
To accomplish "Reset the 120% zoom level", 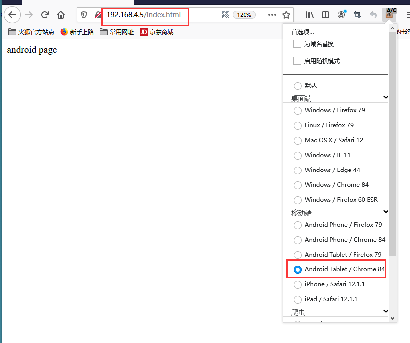I will point(244,15).
